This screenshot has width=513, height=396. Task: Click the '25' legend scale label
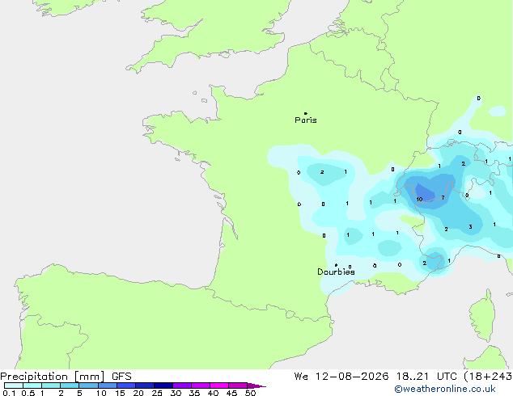tap(157, 393)
